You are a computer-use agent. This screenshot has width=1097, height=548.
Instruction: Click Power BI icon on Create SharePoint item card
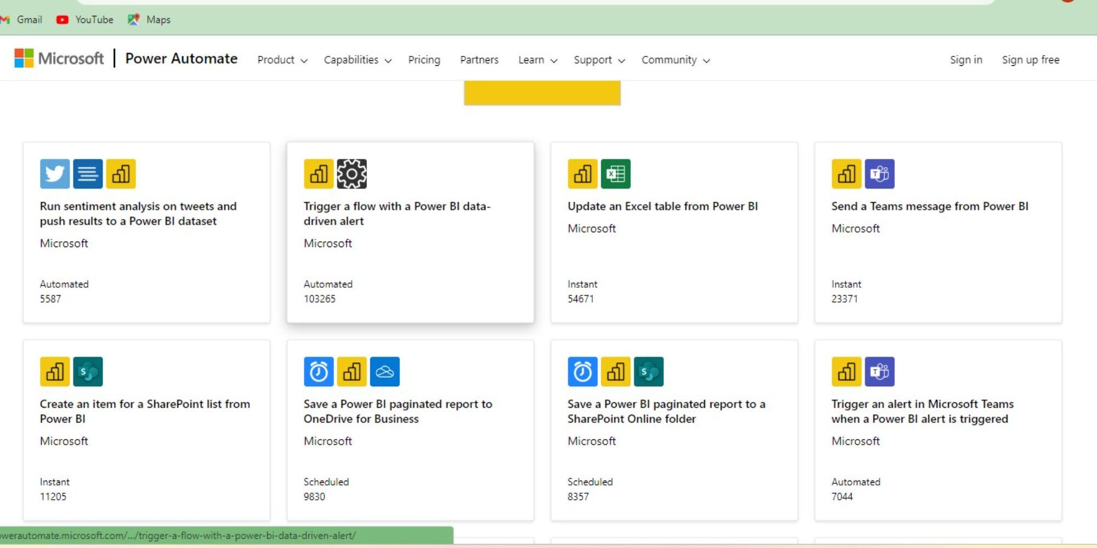point(55,372)
